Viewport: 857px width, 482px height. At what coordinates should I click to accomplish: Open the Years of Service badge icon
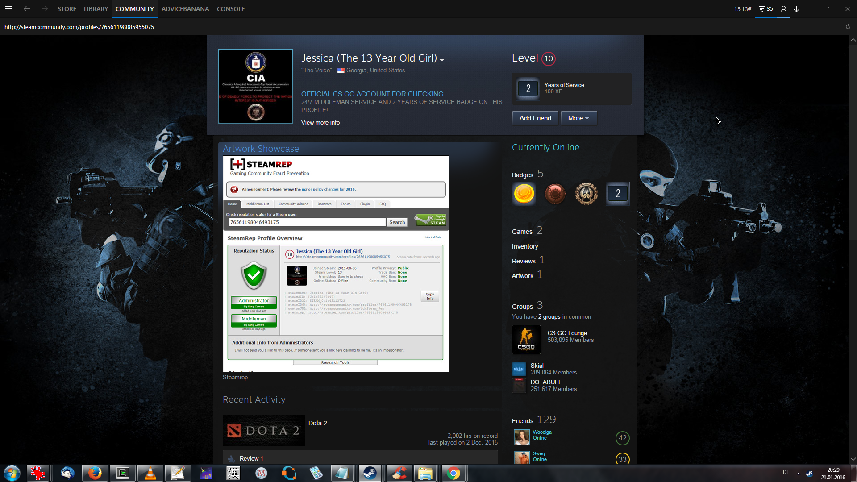[528, 88]
